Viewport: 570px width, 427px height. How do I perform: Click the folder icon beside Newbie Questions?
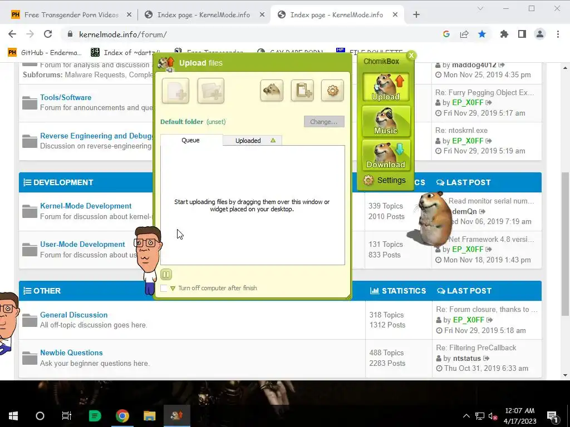(x=30, y=358)
